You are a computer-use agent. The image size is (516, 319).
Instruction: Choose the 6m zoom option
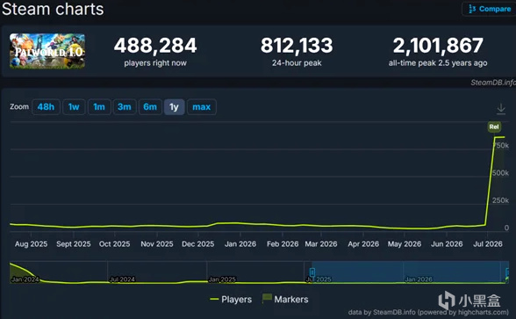(150, 107)
